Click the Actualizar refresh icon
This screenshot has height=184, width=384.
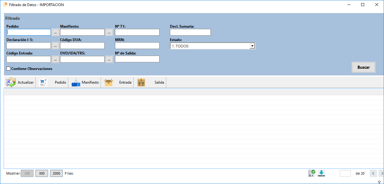11,82
